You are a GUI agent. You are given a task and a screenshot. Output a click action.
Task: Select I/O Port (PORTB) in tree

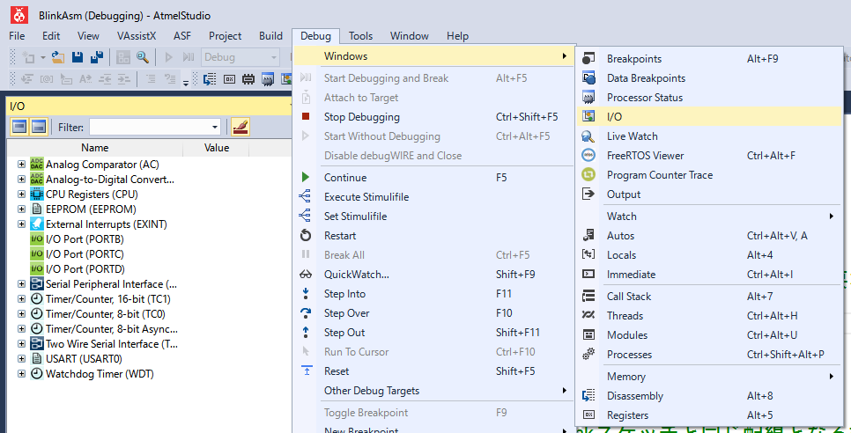click(x=85, y=239)
